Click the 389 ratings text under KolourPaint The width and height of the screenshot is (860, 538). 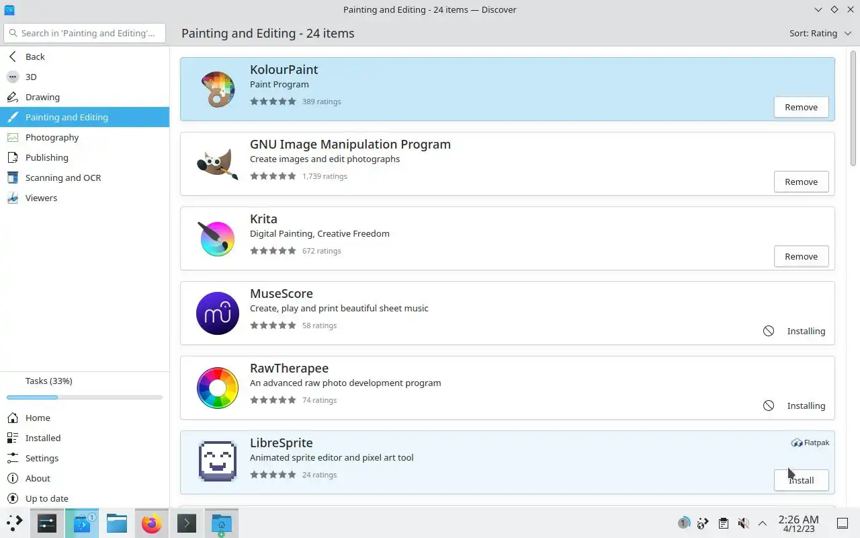321,102
